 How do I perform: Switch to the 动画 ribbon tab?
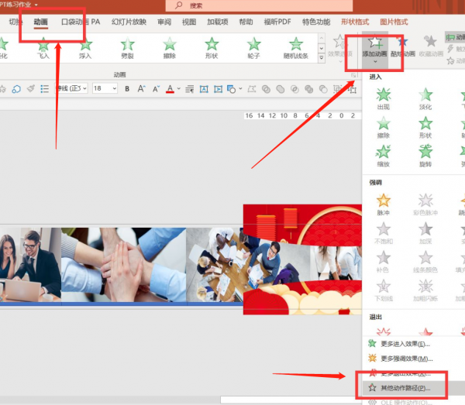[41, 22]
